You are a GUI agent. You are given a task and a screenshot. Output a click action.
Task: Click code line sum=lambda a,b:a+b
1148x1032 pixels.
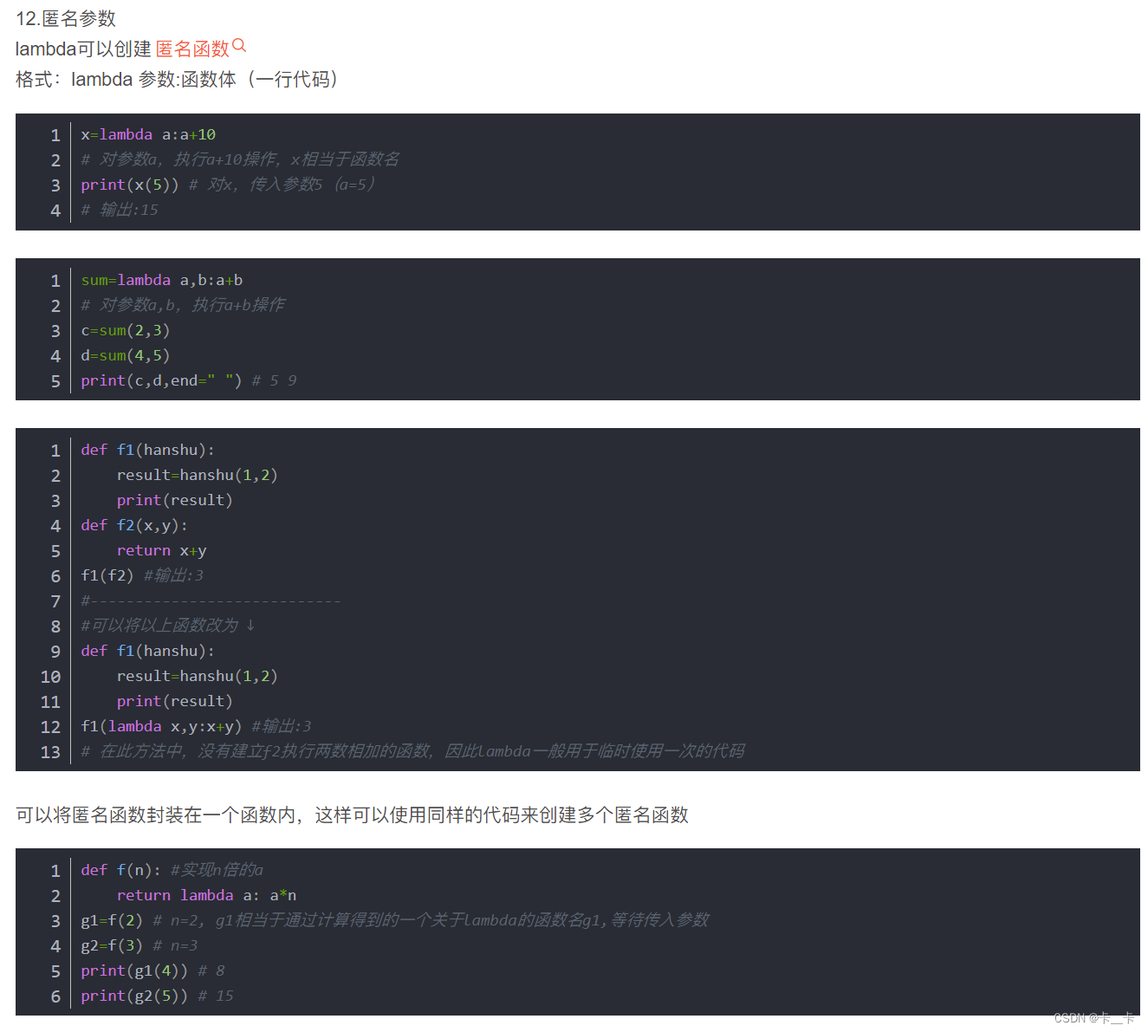[x=162, y=281]
